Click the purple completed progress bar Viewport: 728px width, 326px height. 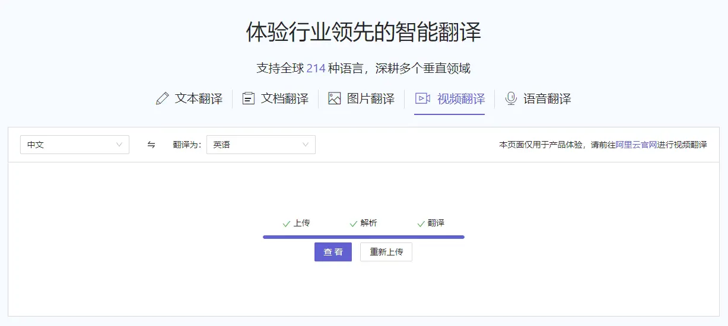(363, 237)
